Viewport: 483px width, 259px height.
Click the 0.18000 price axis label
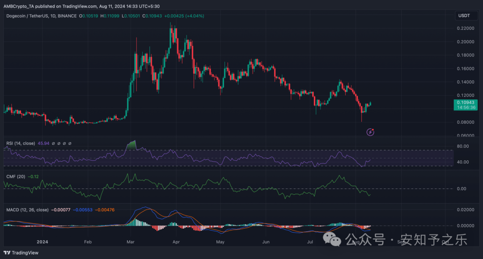tap(466, 55)
